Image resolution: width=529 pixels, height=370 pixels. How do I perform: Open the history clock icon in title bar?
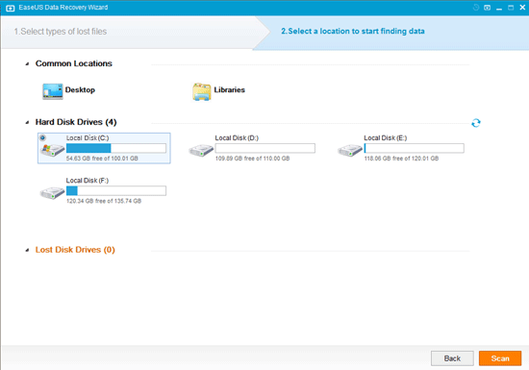click(x=476, y=8)
